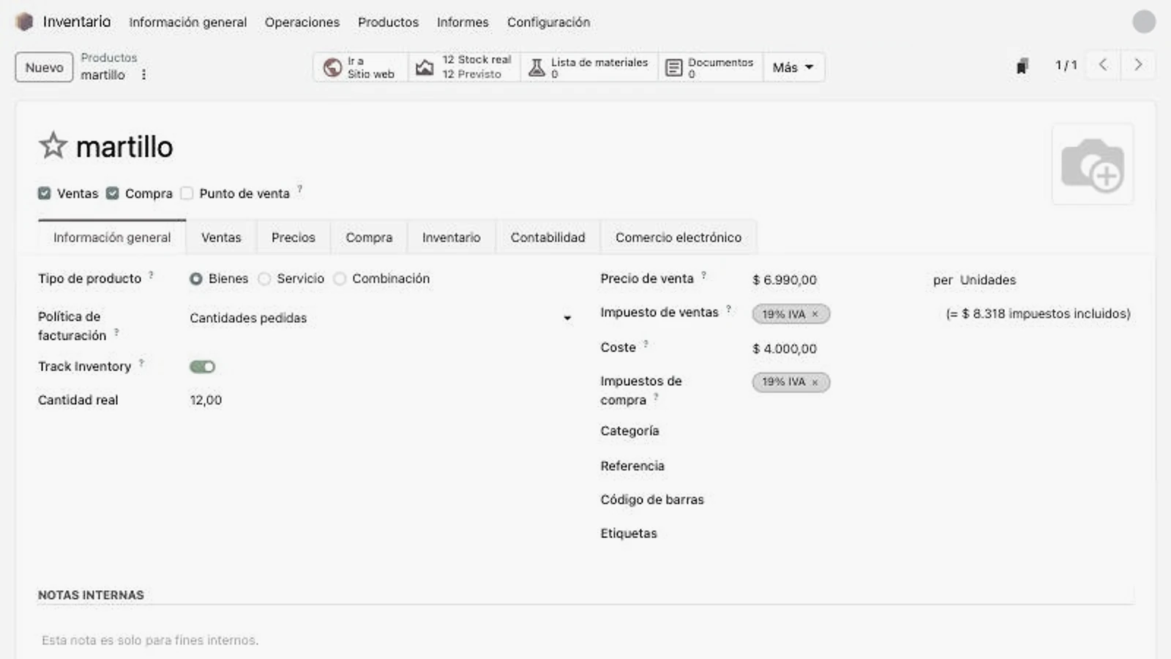This screenshot has height=659, width=1171.
Task: Open the Etiquetas tags field
Action: (x=943, y=534)
